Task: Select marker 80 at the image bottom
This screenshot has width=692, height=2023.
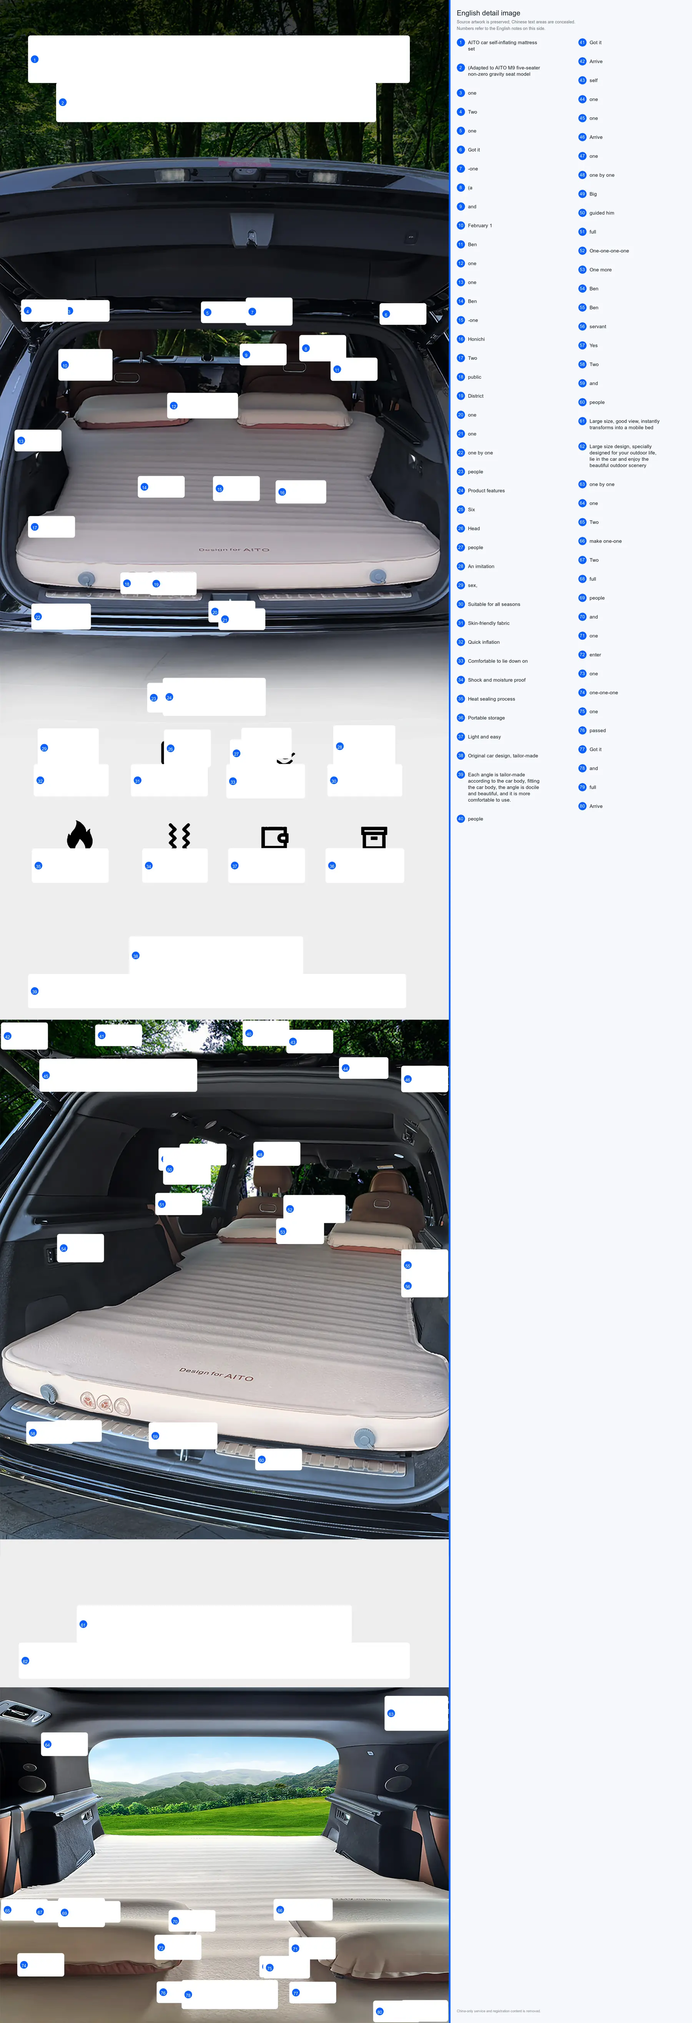Action: (x=379, y=2012)
